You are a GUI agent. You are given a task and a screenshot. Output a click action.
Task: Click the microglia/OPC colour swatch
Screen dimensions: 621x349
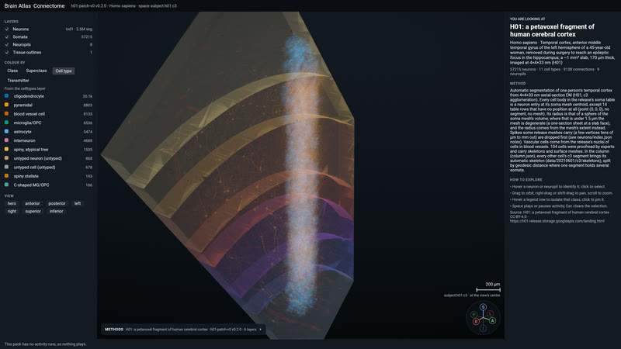tap(6, 123)
